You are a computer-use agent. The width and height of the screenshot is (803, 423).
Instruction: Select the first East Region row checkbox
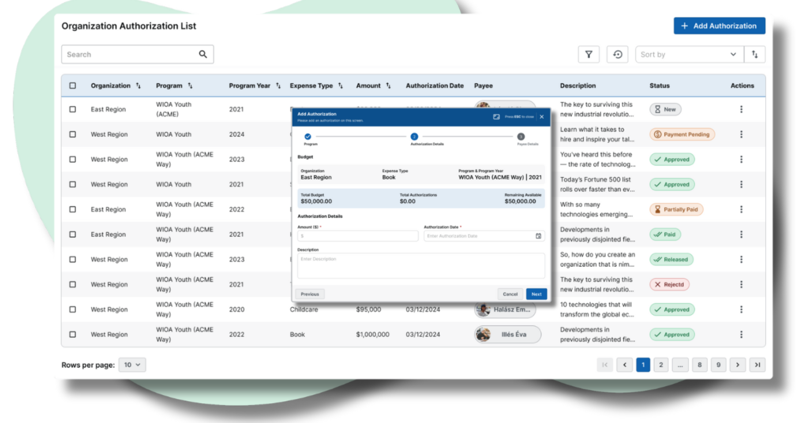(73, 109)
